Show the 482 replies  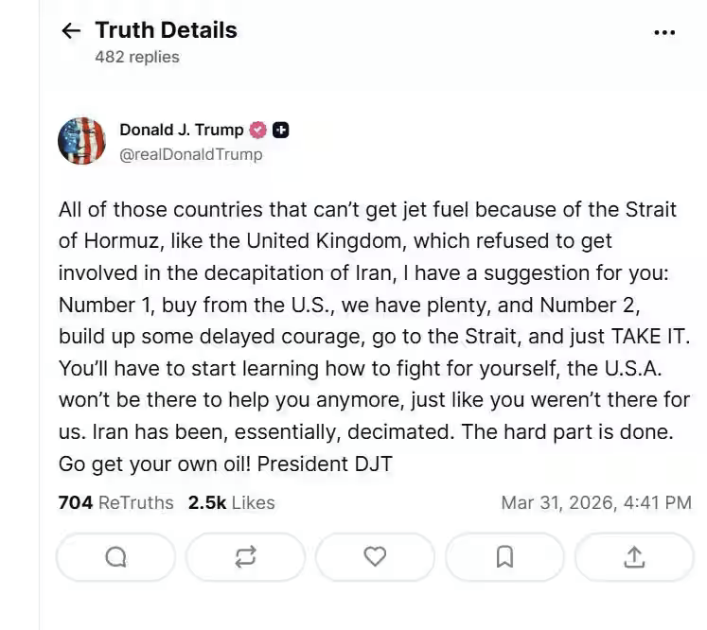tap(136, 57)
